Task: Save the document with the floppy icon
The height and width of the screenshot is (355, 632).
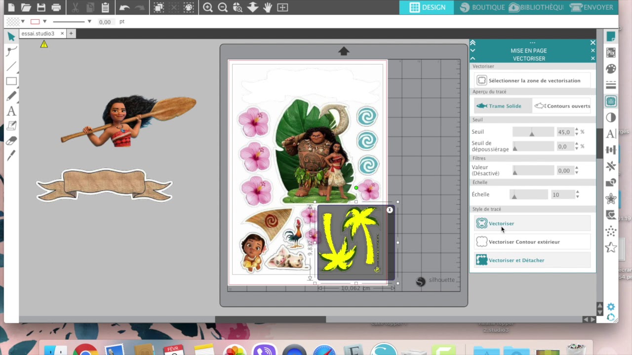Action: click(x=41, y=7)
